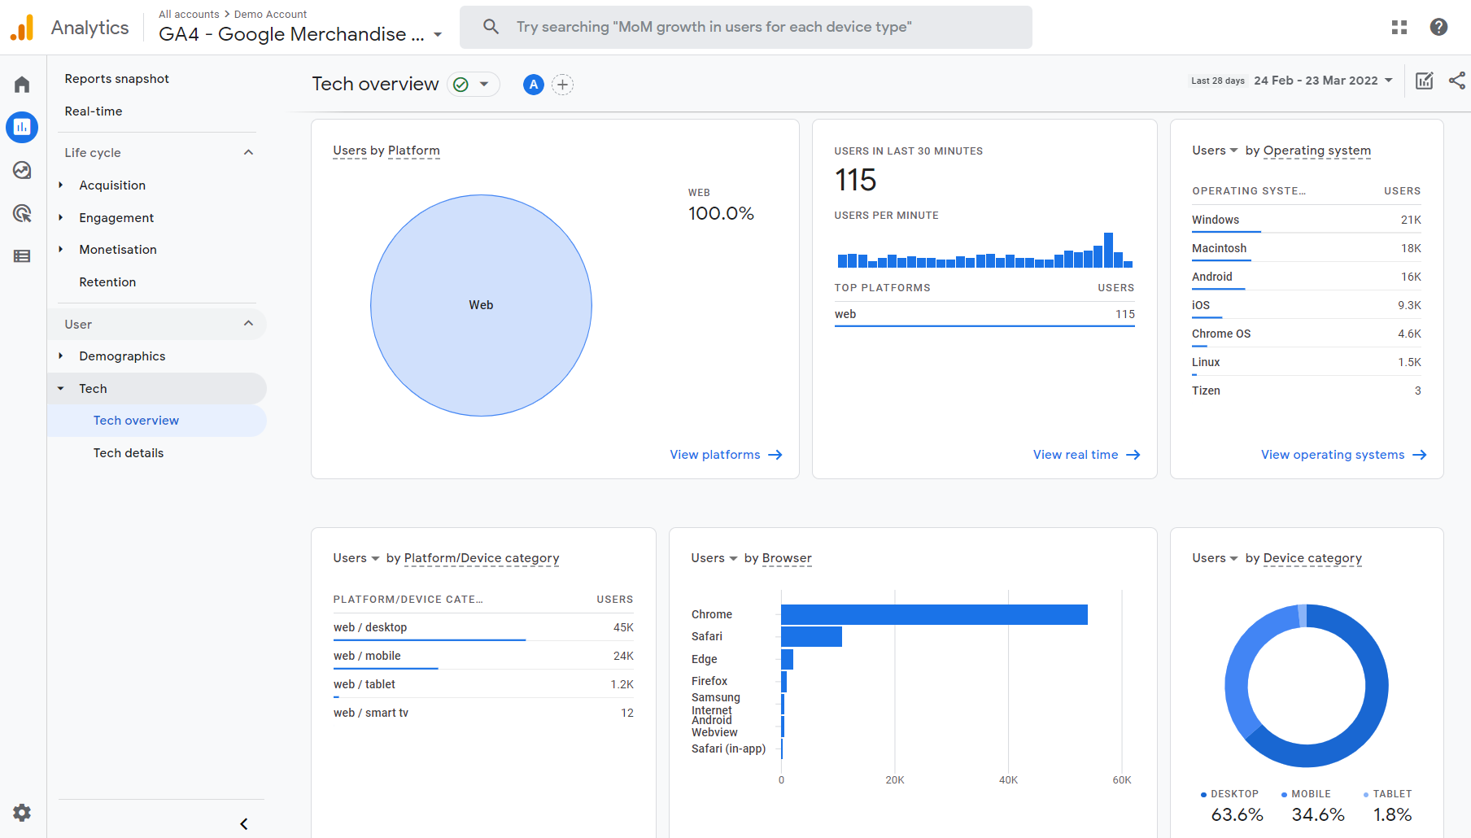The image size is (1471, 838).
Task: Click the View platforms arrow icon
Action: click(775, 455)
